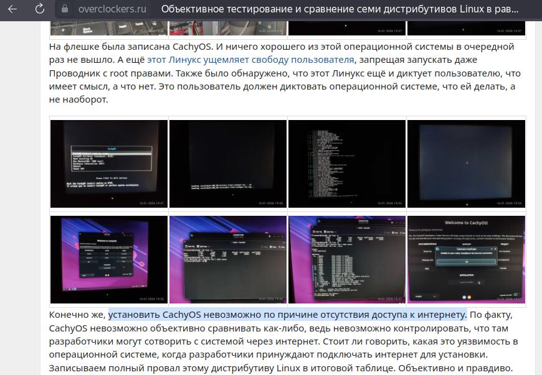The image size is (542, 375).
Task: Open site security info via the lock icon
Action: tap(65, 9)
